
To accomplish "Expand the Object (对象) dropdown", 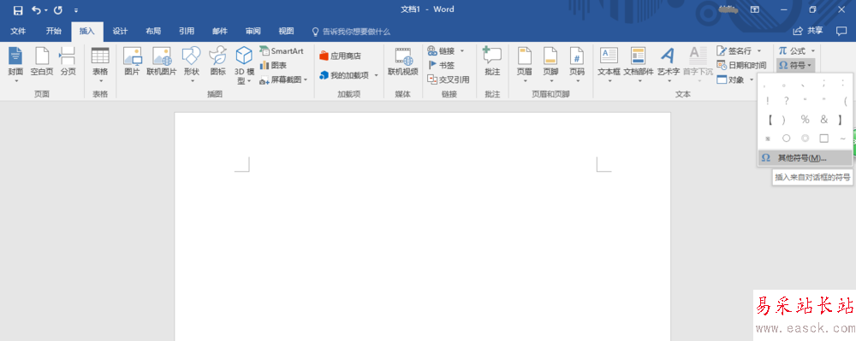I will (752, 80).
